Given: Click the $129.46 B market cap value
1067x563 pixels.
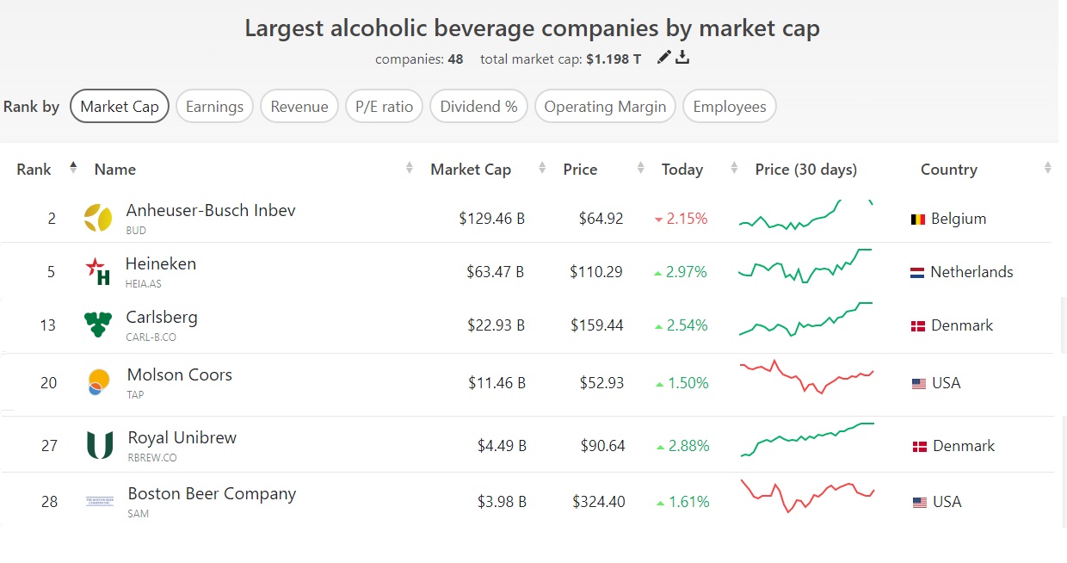Looking at the screenshot, I should [x=491, y=219].
